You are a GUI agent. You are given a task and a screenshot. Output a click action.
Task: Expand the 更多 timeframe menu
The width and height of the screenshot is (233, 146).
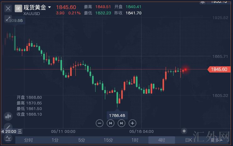216,140
